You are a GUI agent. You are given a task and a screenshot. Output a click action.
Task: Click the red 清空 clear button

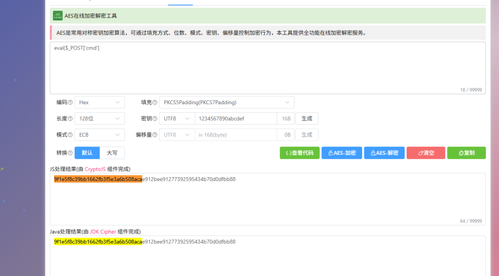coord(425,153)
